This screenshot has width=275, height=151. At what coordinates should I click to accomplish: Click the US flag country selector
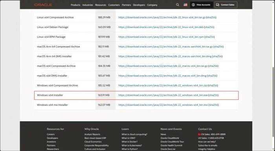[x=185, y=5]
